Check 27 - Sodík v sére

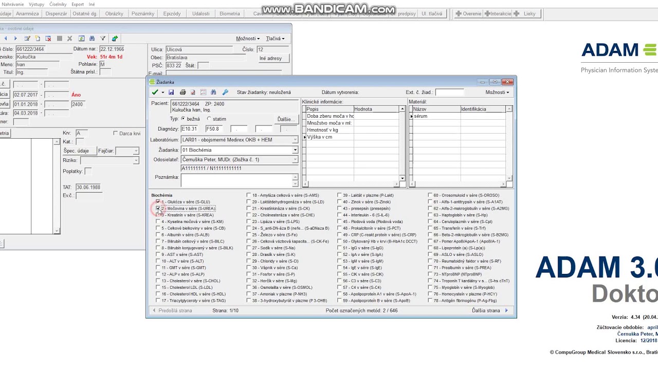[249, 248]
